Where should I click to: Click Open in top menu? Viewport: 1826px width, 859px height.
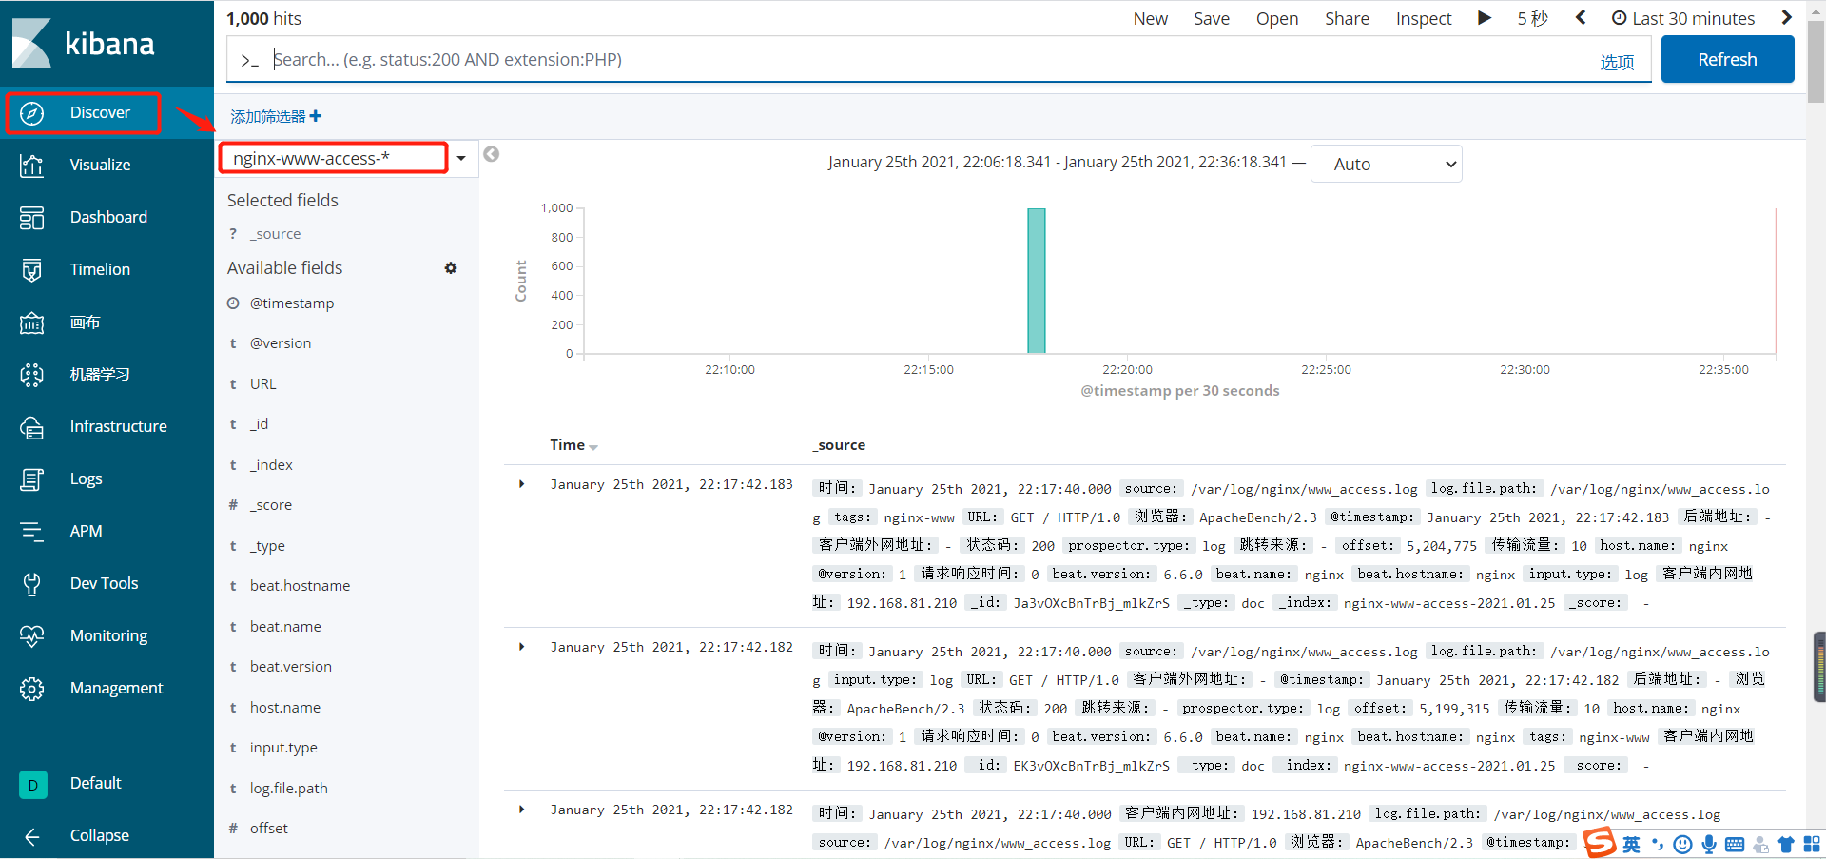pos(1277,18)
